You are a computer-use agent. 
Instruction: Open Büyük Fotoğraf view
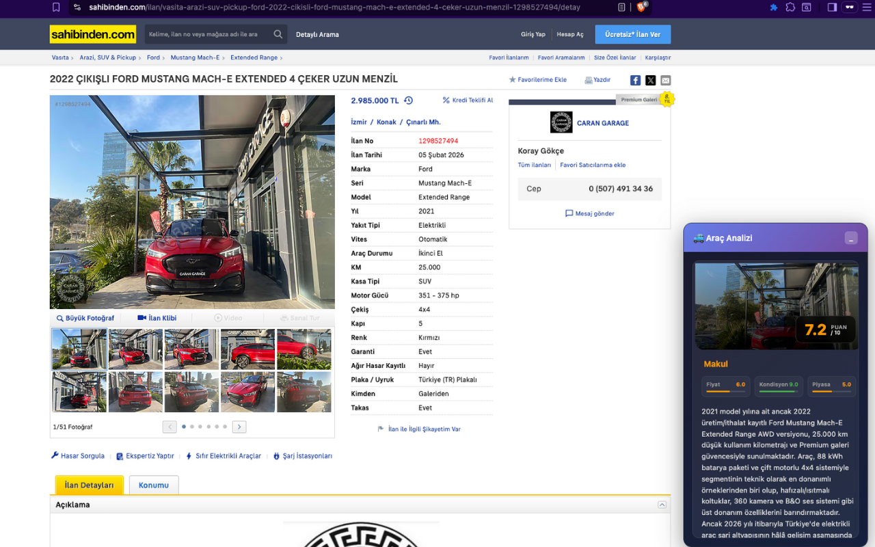coord(85,318)
